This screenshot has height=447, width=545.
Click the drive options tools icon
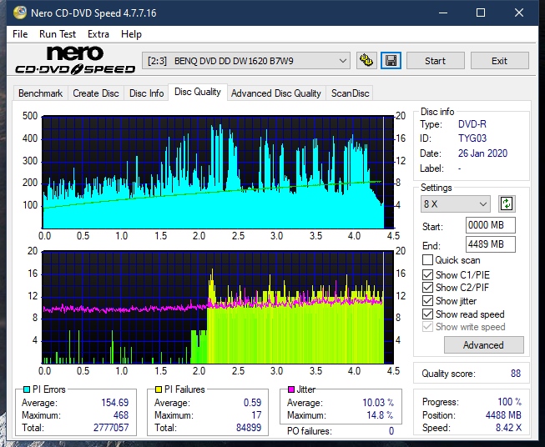tap(366, 61)
